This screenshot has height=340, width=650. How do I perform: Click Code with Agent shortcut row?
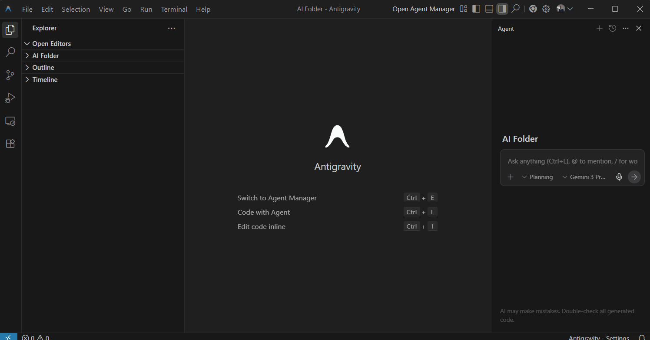337,212
